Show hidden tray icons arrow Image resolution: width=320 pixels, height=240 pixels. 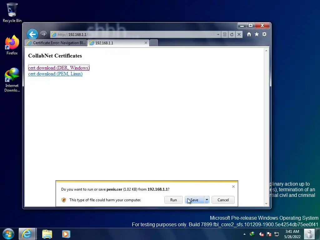pos(244,234)
